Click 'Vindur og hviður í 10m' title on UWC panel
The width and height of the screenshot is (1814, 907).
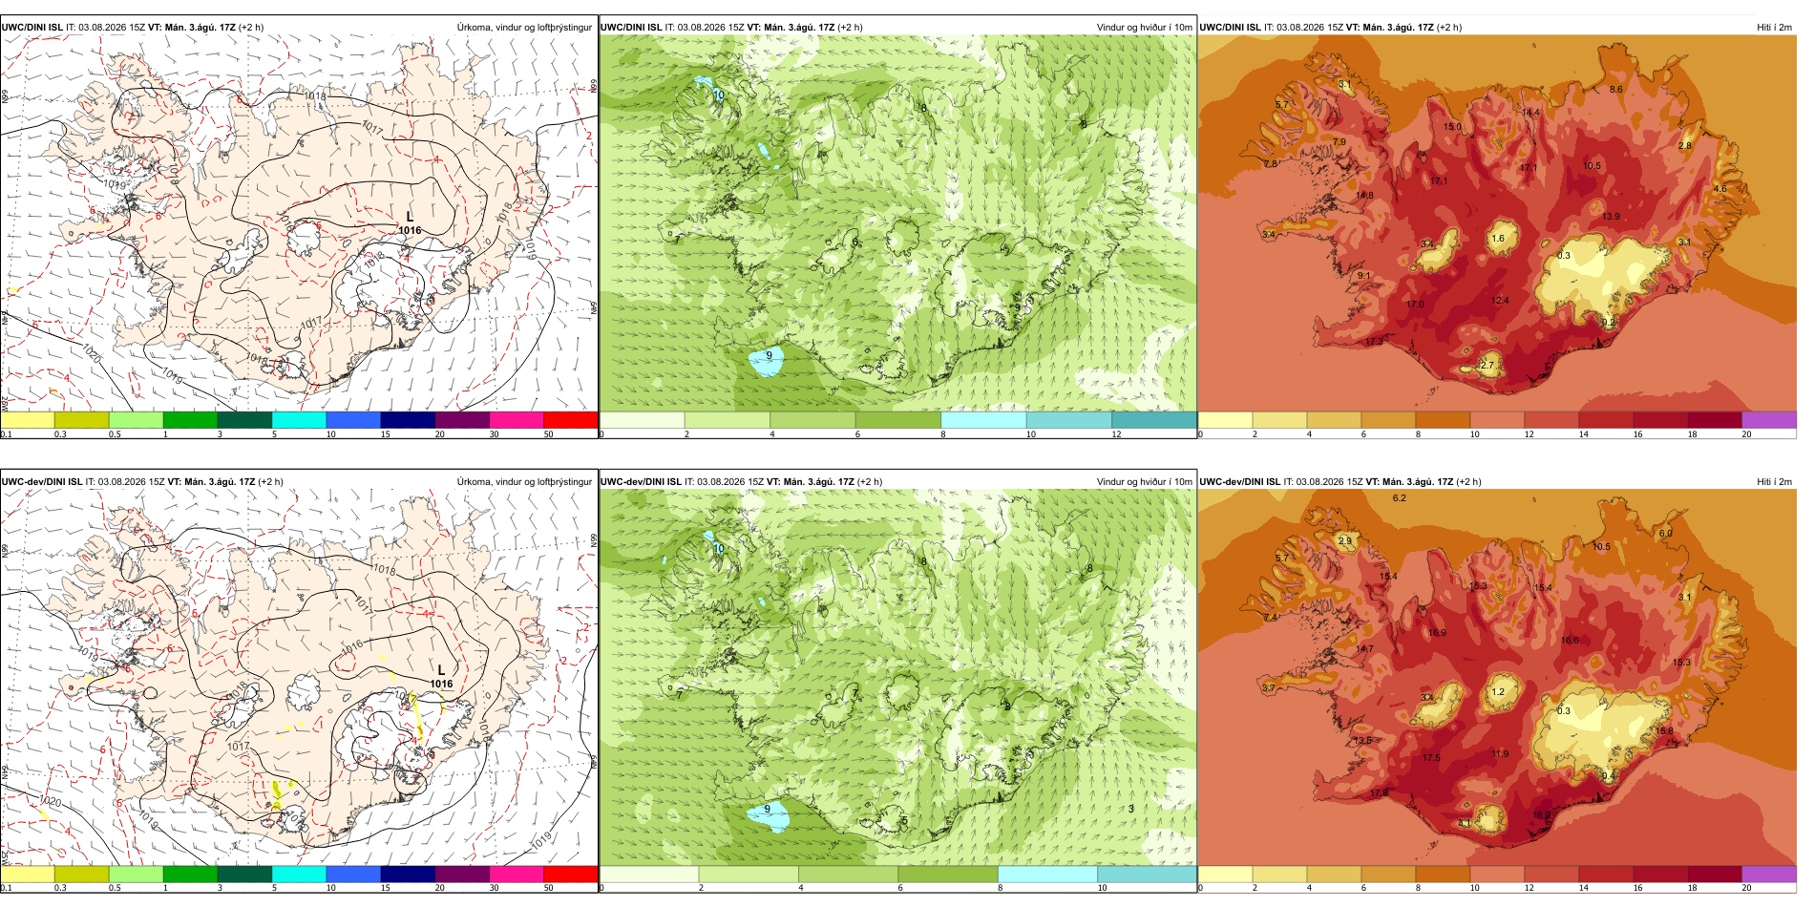point(1144,28)
